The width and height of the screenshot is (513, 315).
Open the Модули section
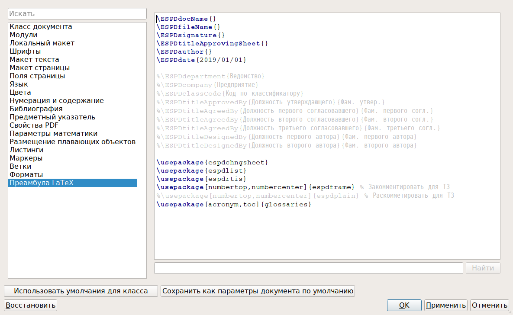point(23,35)
